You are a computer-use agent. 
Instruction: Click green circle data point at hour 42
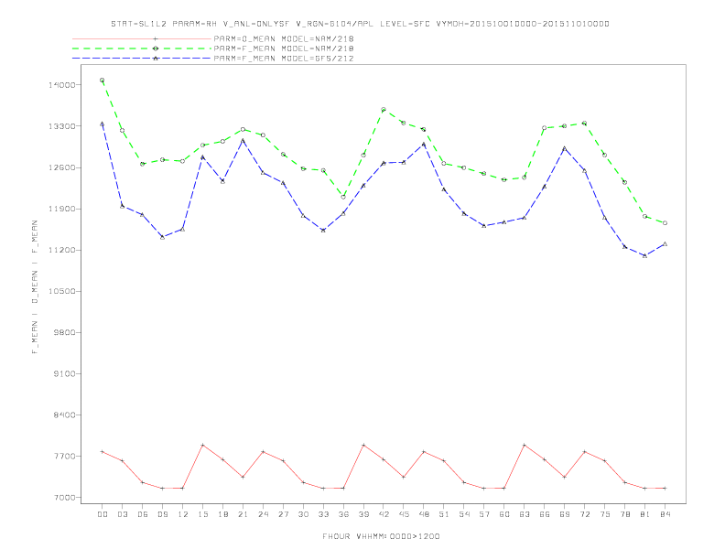pyautogui.click(x=384, y=110)
